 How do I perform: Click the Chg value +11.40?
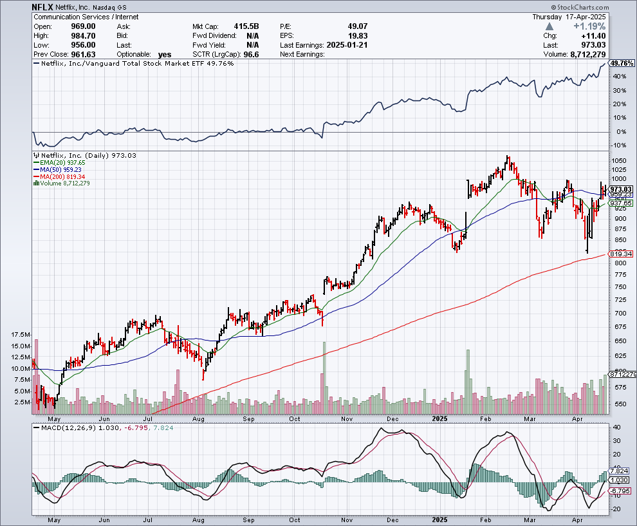point(593,36)
